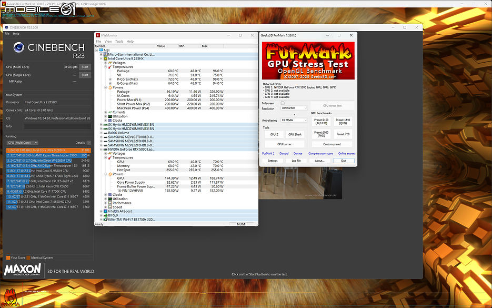492x308 pixels.
Task: Click the NVIDIA GeForce RTX 5090 GPU icon
Action: [106, 150]
